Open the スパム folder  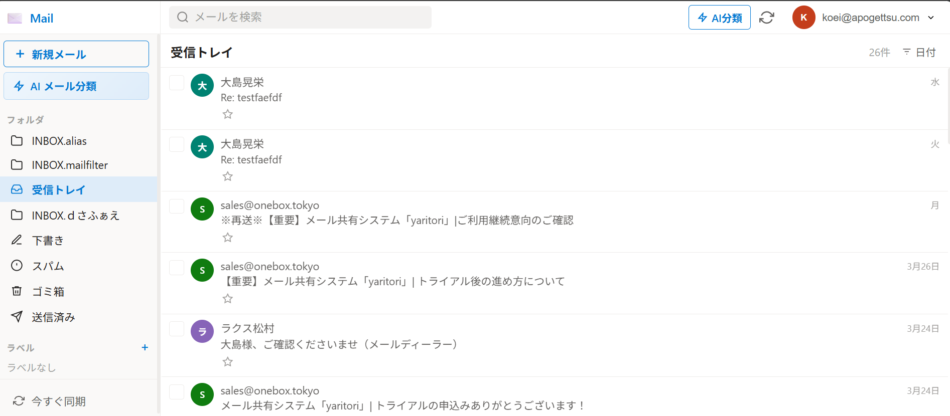(x=48, y=266)
